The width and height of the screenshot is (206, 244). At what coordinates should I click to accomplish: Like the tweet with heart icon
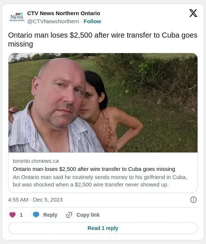coord(13,215)
